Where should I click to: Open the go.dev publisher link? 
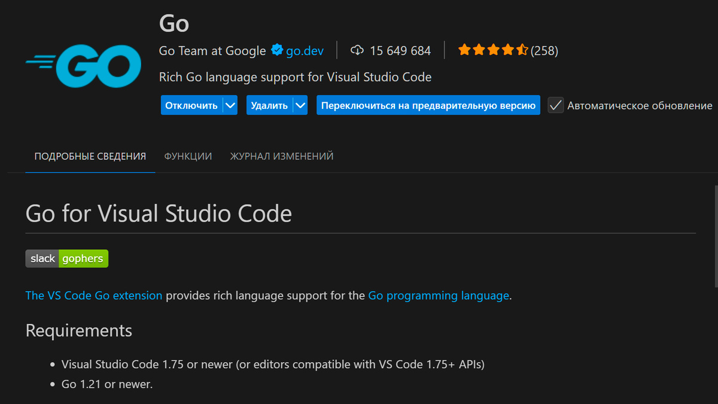click(305, 51)
